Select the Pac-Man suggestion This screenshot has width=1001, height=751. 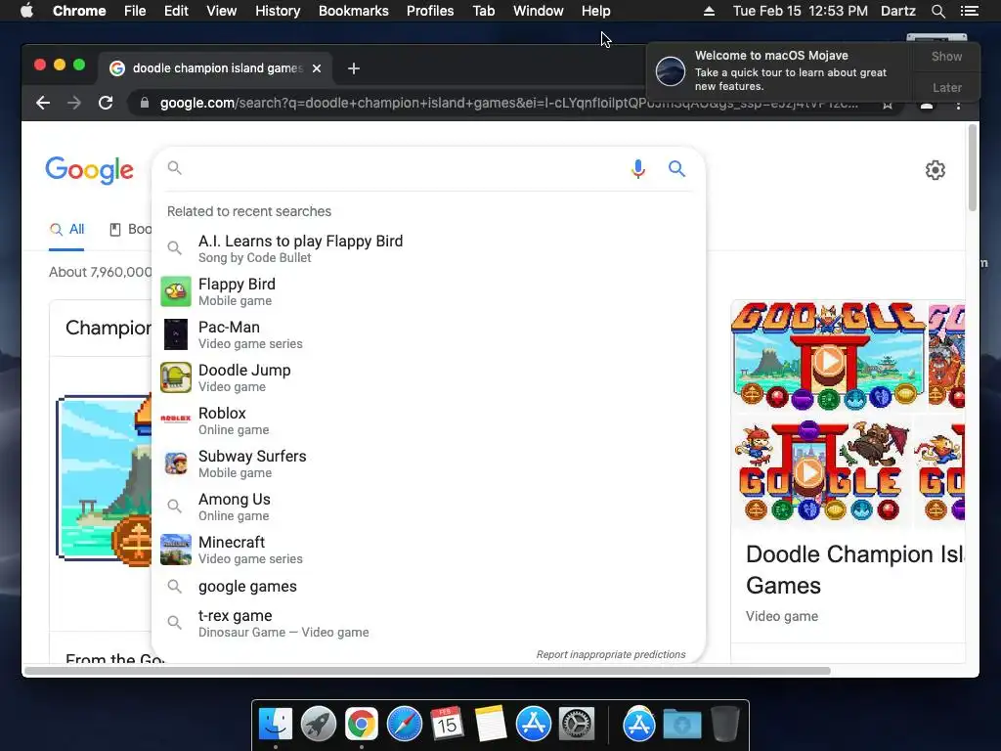[428, 334]
